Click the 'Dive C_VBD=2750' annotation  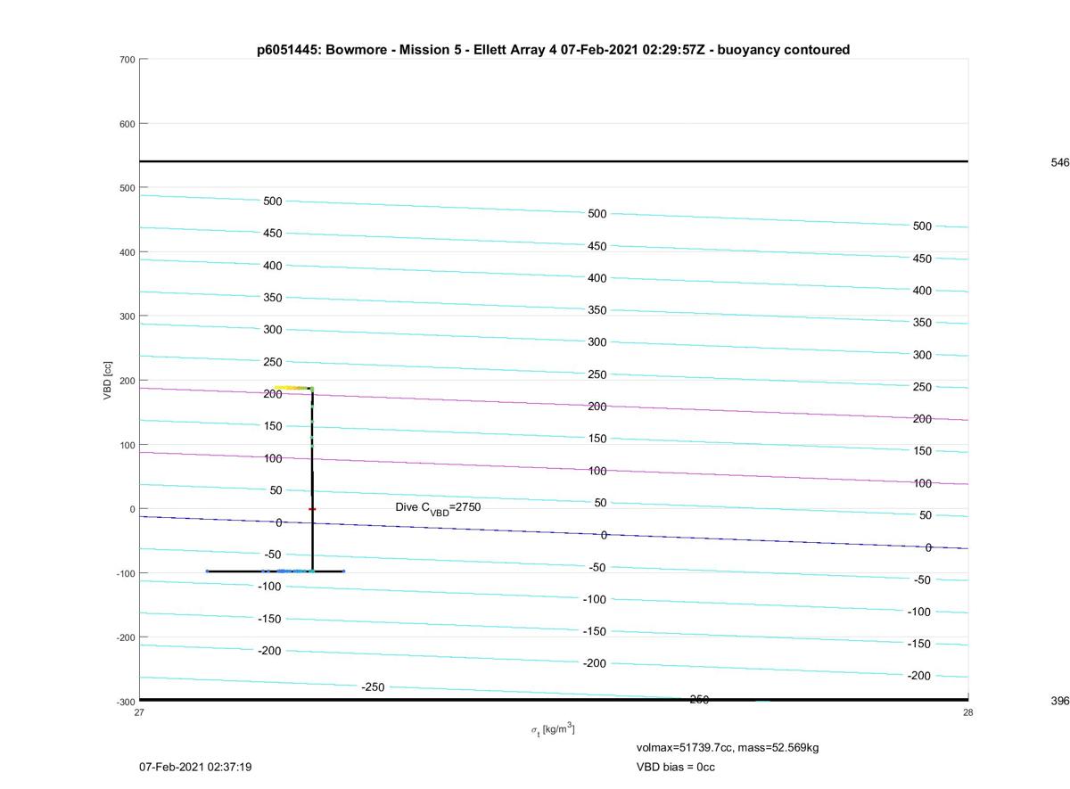coord(439,507)
